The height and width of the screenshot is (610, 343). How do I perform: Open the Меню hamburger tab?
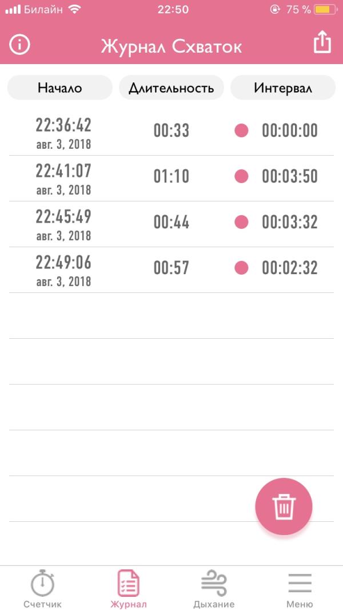click(x=300, y=589)
